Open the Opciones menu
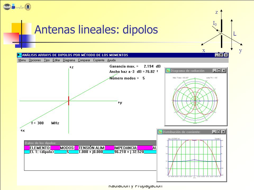 (35, 60)
